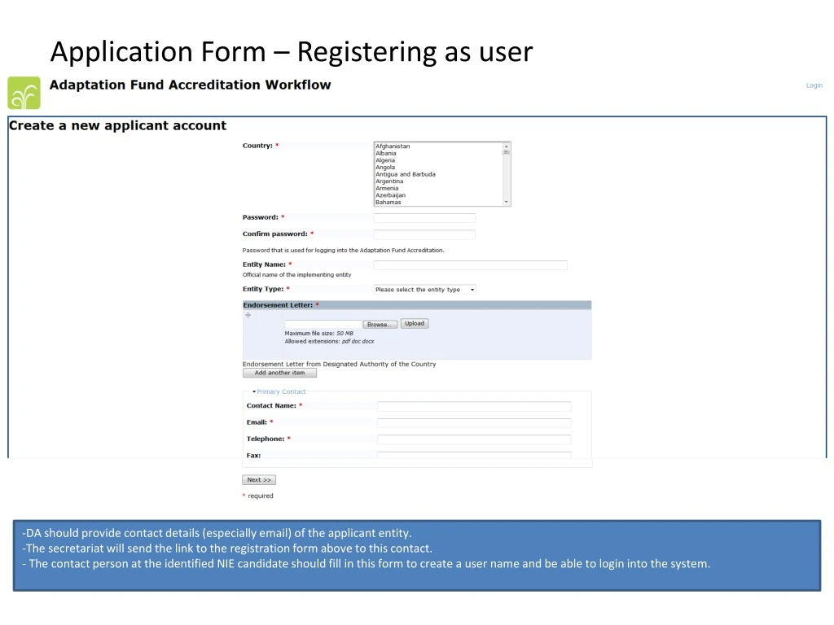Click the Email input field
Screen dimensions: 834x625
coord(474,423)
